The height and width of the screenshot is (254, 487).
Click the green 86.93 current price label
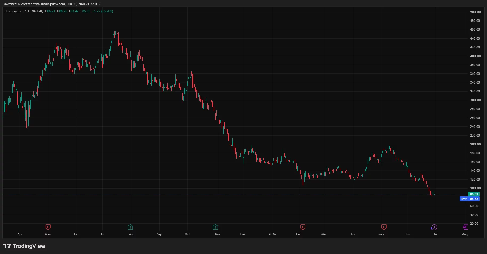474,194
